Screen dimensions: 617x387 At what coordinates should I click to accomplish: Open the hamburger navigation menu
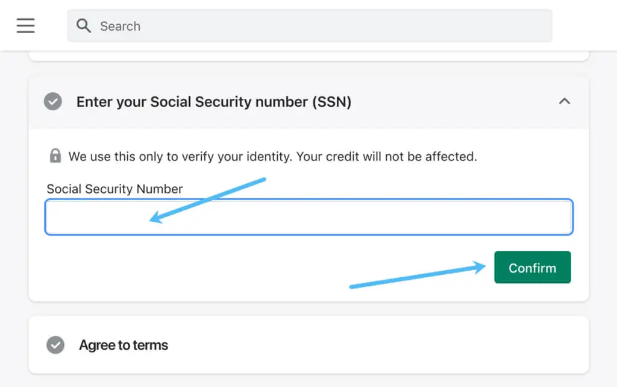[x=25, y=26]
